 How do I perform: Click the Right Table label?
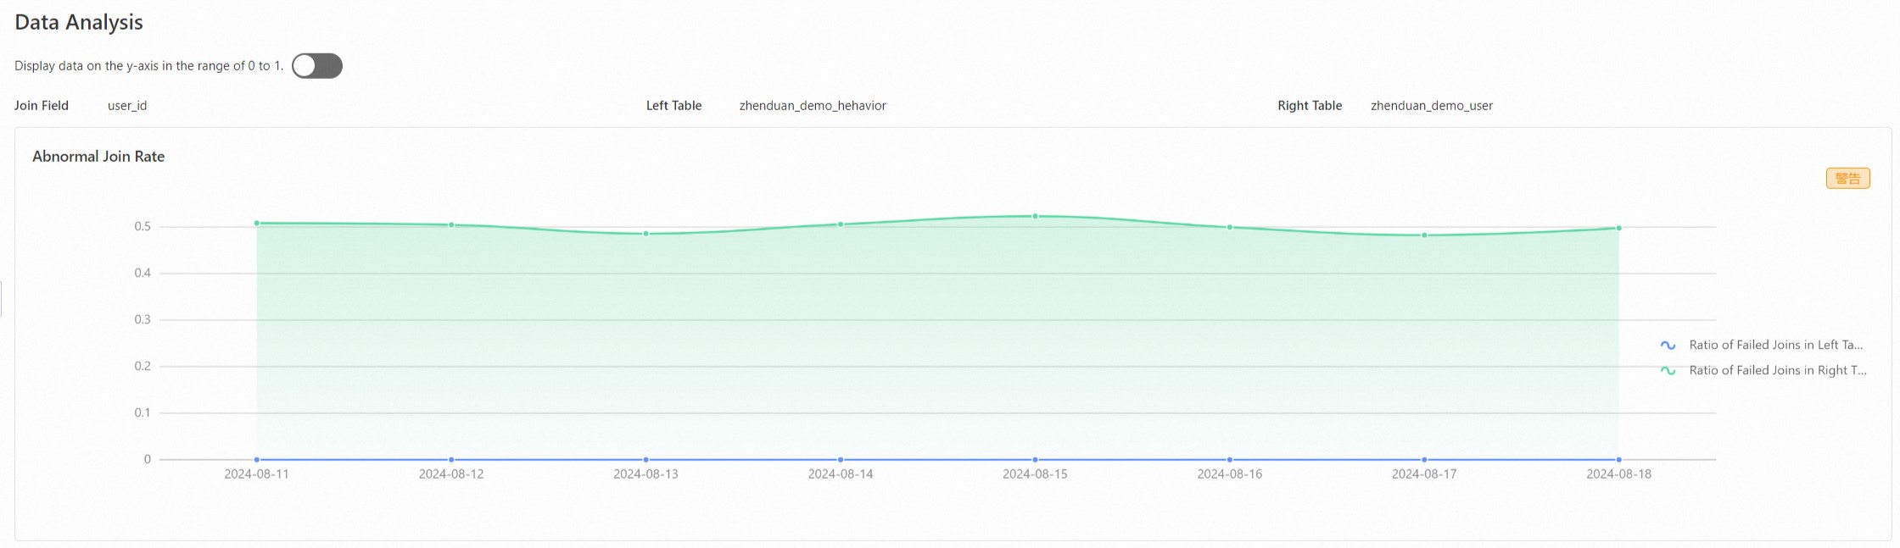pos(1310,106)
